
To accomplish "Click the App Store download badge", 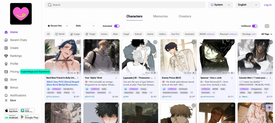I will coord(11,110).
